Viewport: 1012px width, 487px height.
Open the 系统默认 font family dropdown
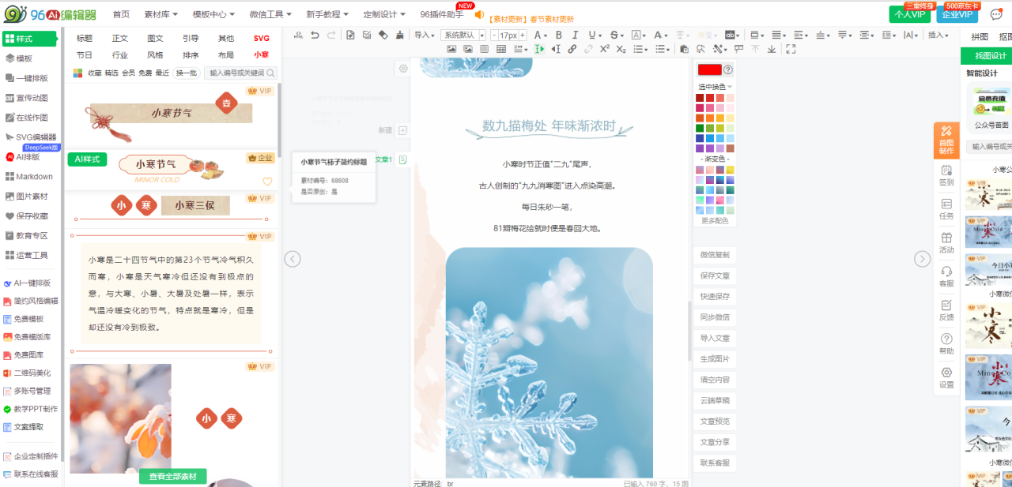[463, 35]
